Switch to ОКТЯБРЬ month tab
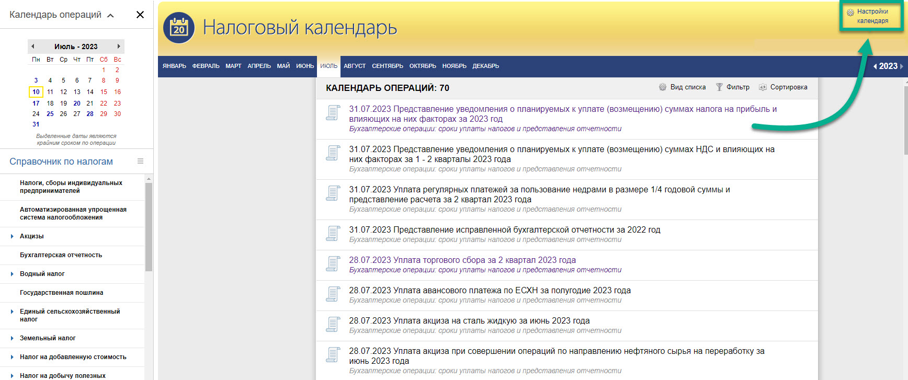Screen dimensions: 908x380 coord(423,66)
